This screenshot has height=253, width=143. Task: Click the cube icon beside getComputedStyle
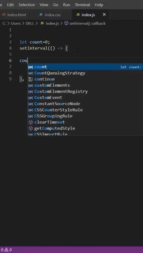31,128
